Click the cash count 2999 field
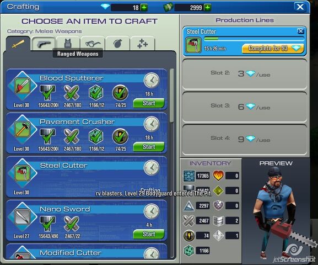318x265 pixels. (x=189, y=8)
